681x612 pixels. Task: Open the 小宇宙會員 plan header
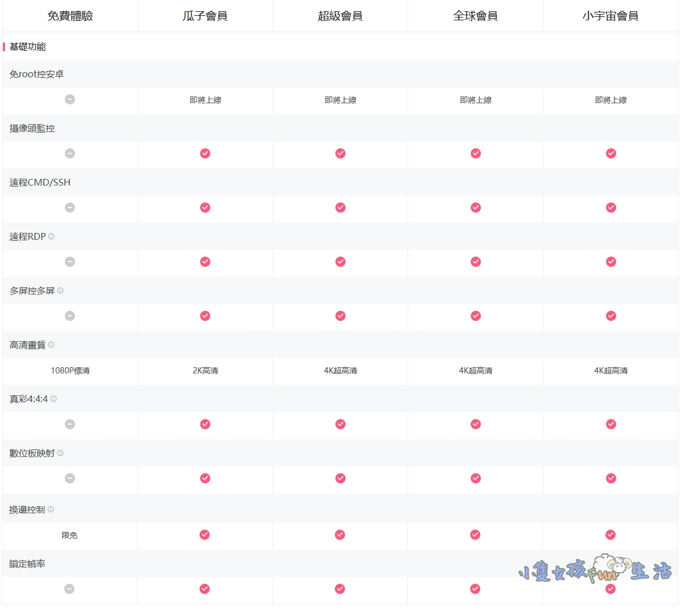[x=611, y=16]
